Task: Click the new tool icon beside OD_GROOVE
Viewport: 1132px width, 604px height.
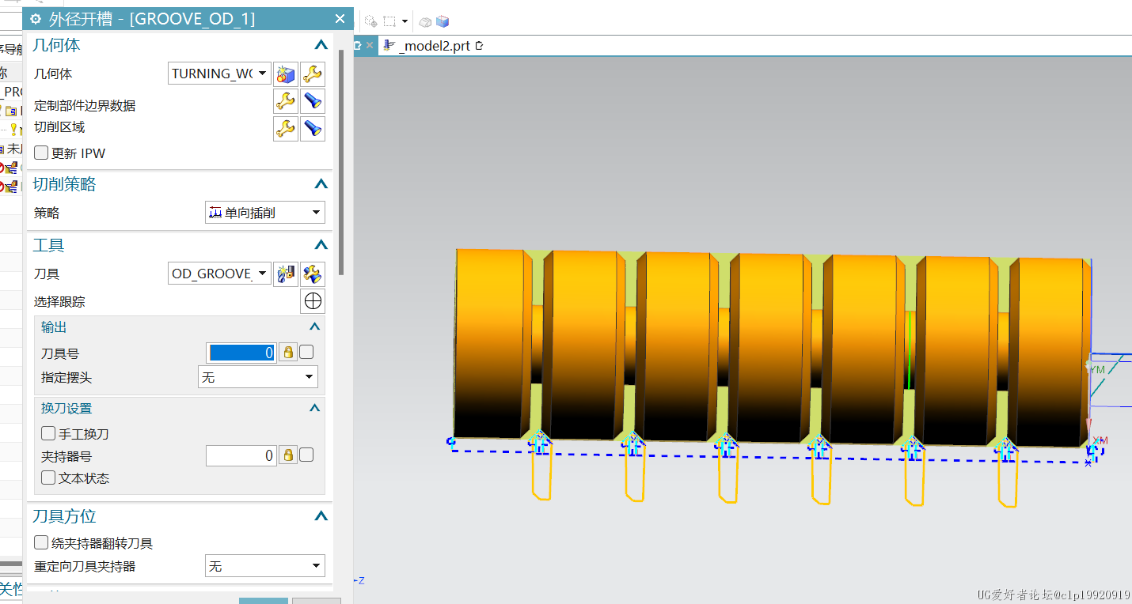Action: click(x=286, y=274)
